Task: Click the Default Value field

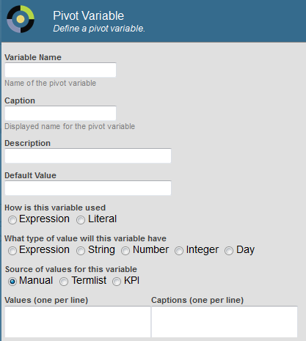Action: tap(88, 188)
